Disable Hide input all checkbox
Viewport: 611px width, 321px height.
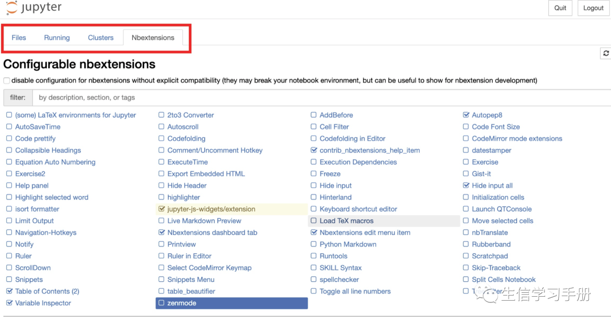(466, 185)
